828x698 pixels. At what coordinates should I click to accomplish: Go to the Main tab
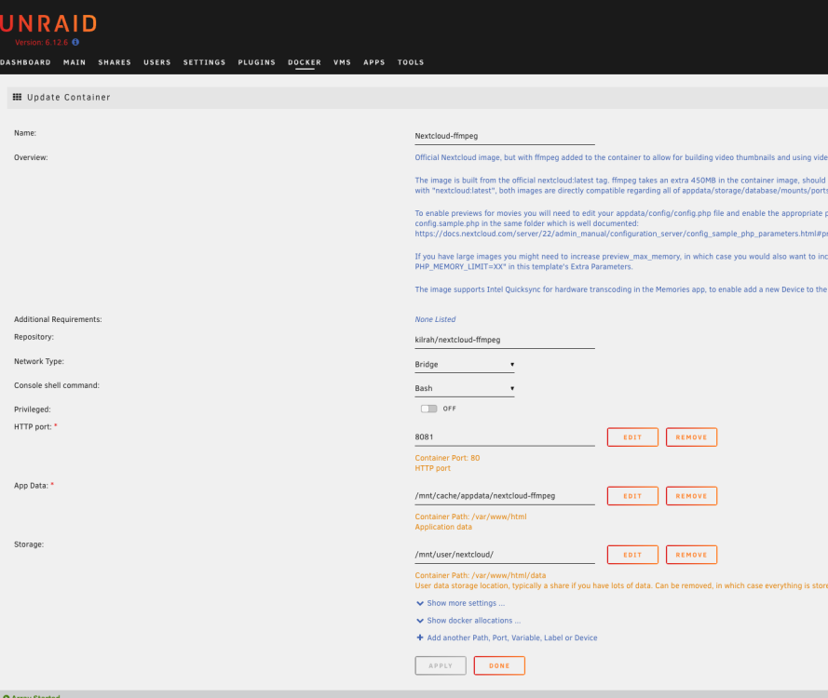(x=75, y=62)
